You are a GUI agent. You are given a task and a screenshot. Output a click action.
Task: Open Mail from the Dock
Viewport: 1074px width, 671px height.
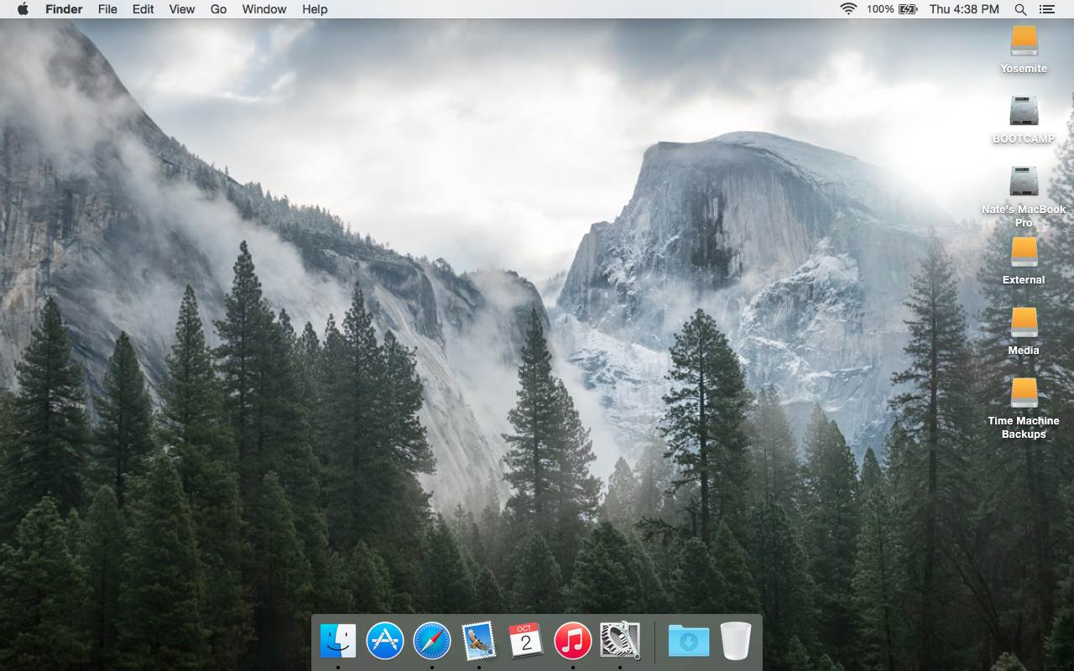[x=479, y=642]
